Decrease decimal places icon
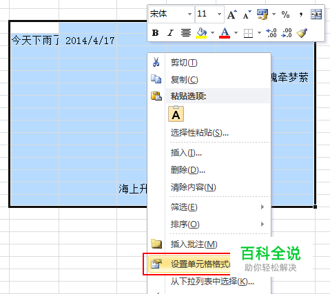This screenshot has width=330, height=294. coord(287,33)
